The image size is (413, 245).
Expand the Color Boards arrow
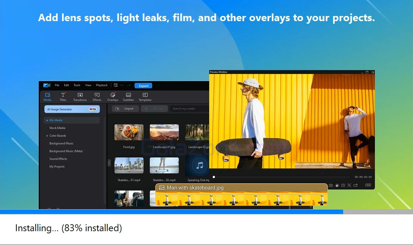click(x=47, y=136)
